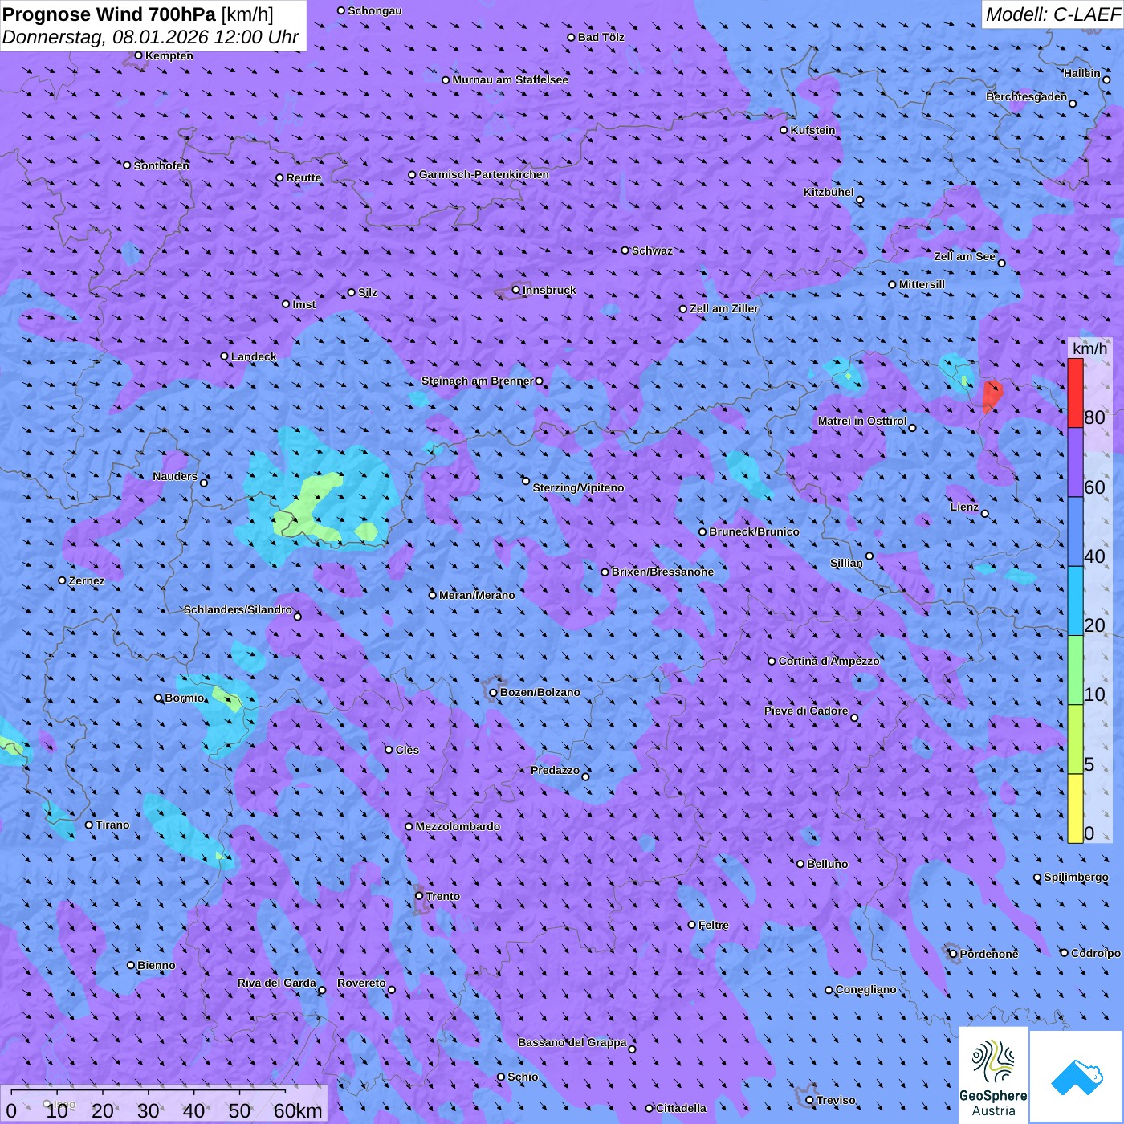Click the date "Donnerstag, 08.01.2026 12:00 Uhr"
Viewport: 1124px width, 1124px height.
151,37
